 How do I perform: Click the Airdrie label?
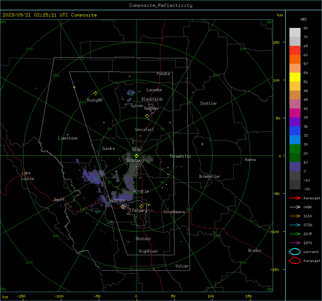tap(141, 191)
